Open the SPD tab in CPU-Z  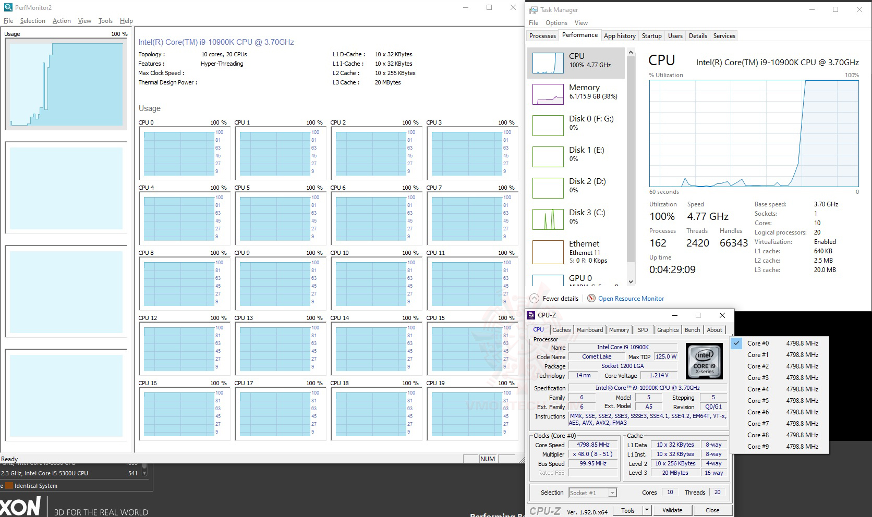click(x=643, y=330)
